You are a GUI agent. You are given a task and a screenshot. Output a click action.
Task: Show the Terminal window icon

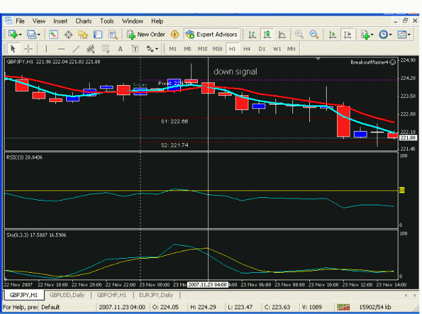[98, 34]
